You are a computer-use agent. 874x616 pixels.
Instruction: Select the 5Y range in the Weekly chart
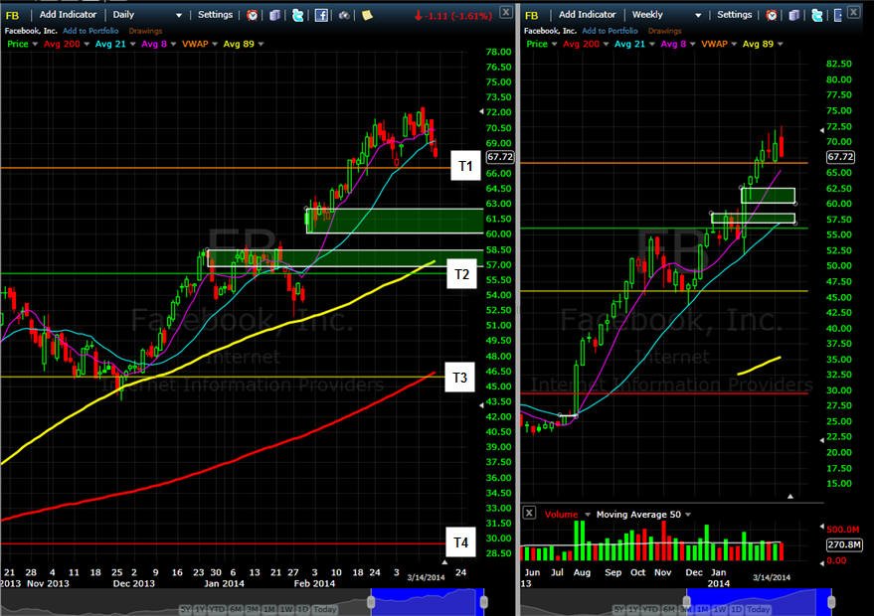click(619, 609)
